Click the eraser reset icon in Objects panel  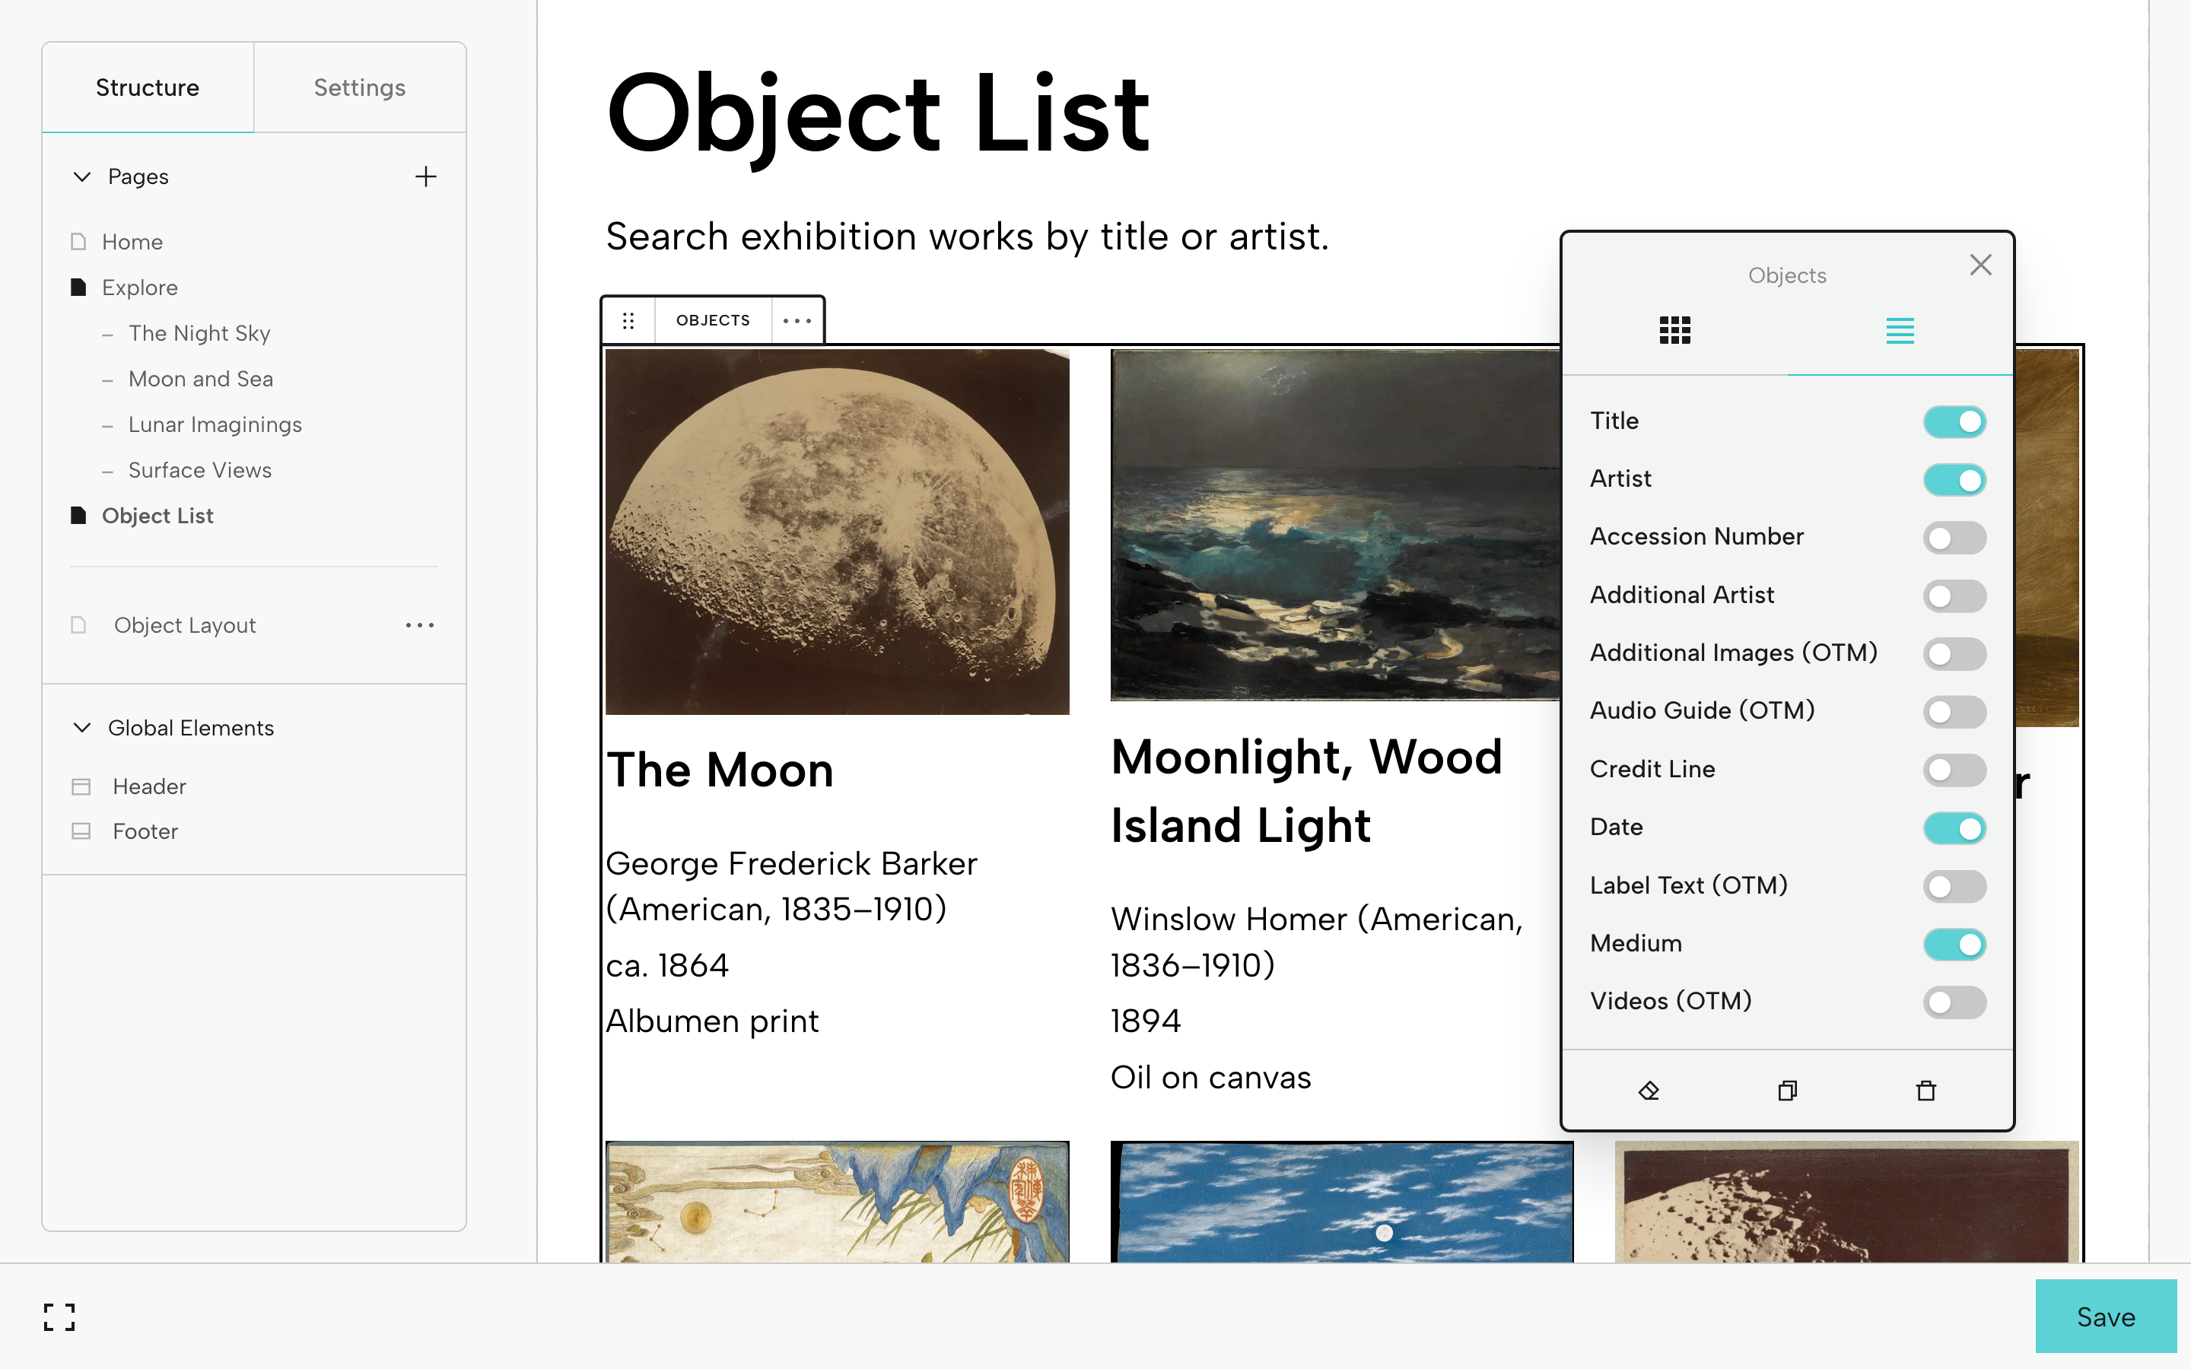pos(1649,1090)
